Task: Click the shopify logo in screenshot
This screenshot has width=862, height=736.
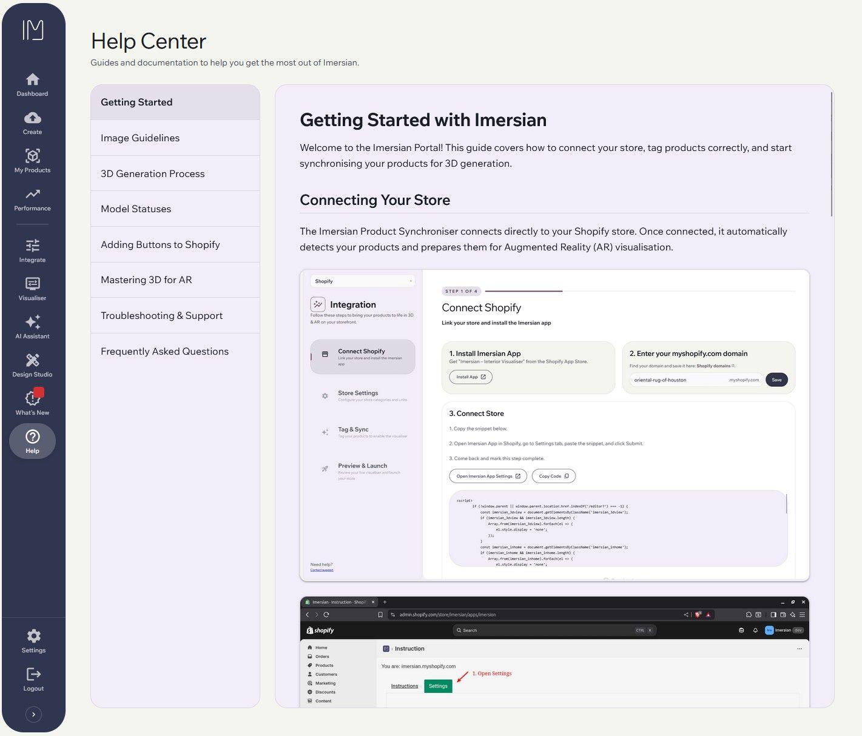Action: pos(320,631)
